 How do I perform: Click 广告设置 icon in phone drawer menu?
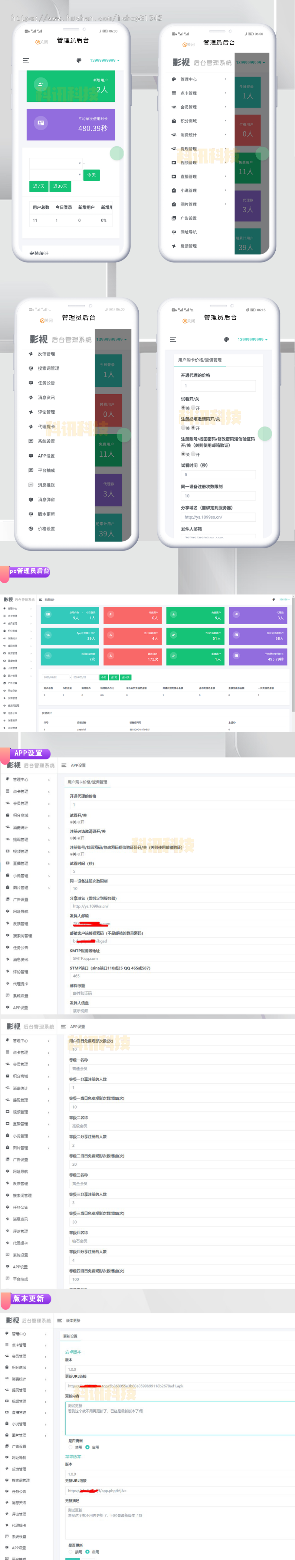click(174, 218)
